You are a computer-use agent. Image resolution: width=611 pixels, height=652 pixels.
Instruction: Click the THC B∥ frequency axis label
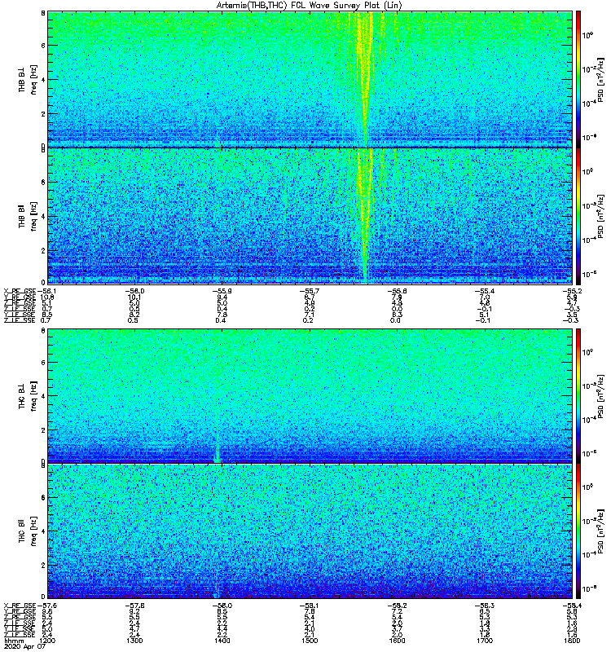coord(28,531)
